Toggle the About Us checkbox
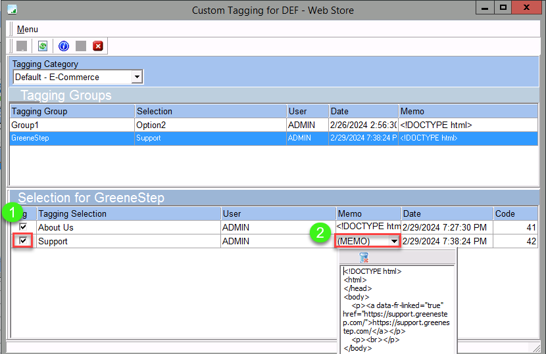Viewport: 546px width, 354px height. (x=24, y=227)
